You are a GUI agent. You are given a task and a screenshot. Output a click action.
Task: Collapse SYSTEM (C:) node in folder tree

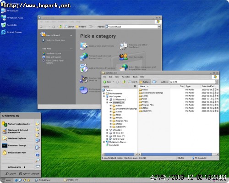(107, 102)
